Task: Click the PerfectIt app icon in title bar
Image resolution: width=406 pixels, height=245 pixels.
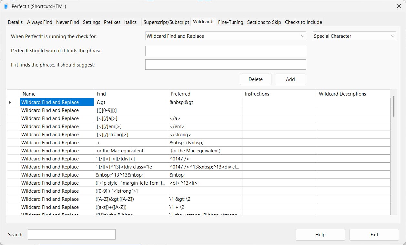Action: (6, 6)
